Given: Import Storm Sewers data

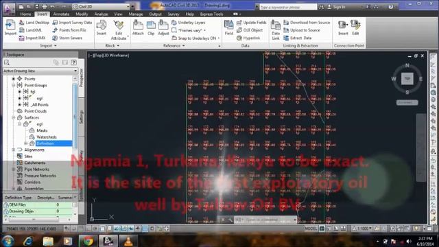Looking at the screenshot, I should click(x=67, y=38).
